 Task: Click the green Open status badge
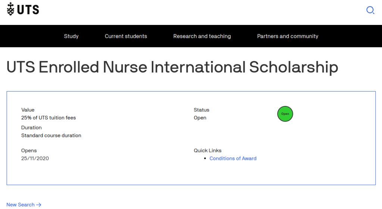click(285, 114)
